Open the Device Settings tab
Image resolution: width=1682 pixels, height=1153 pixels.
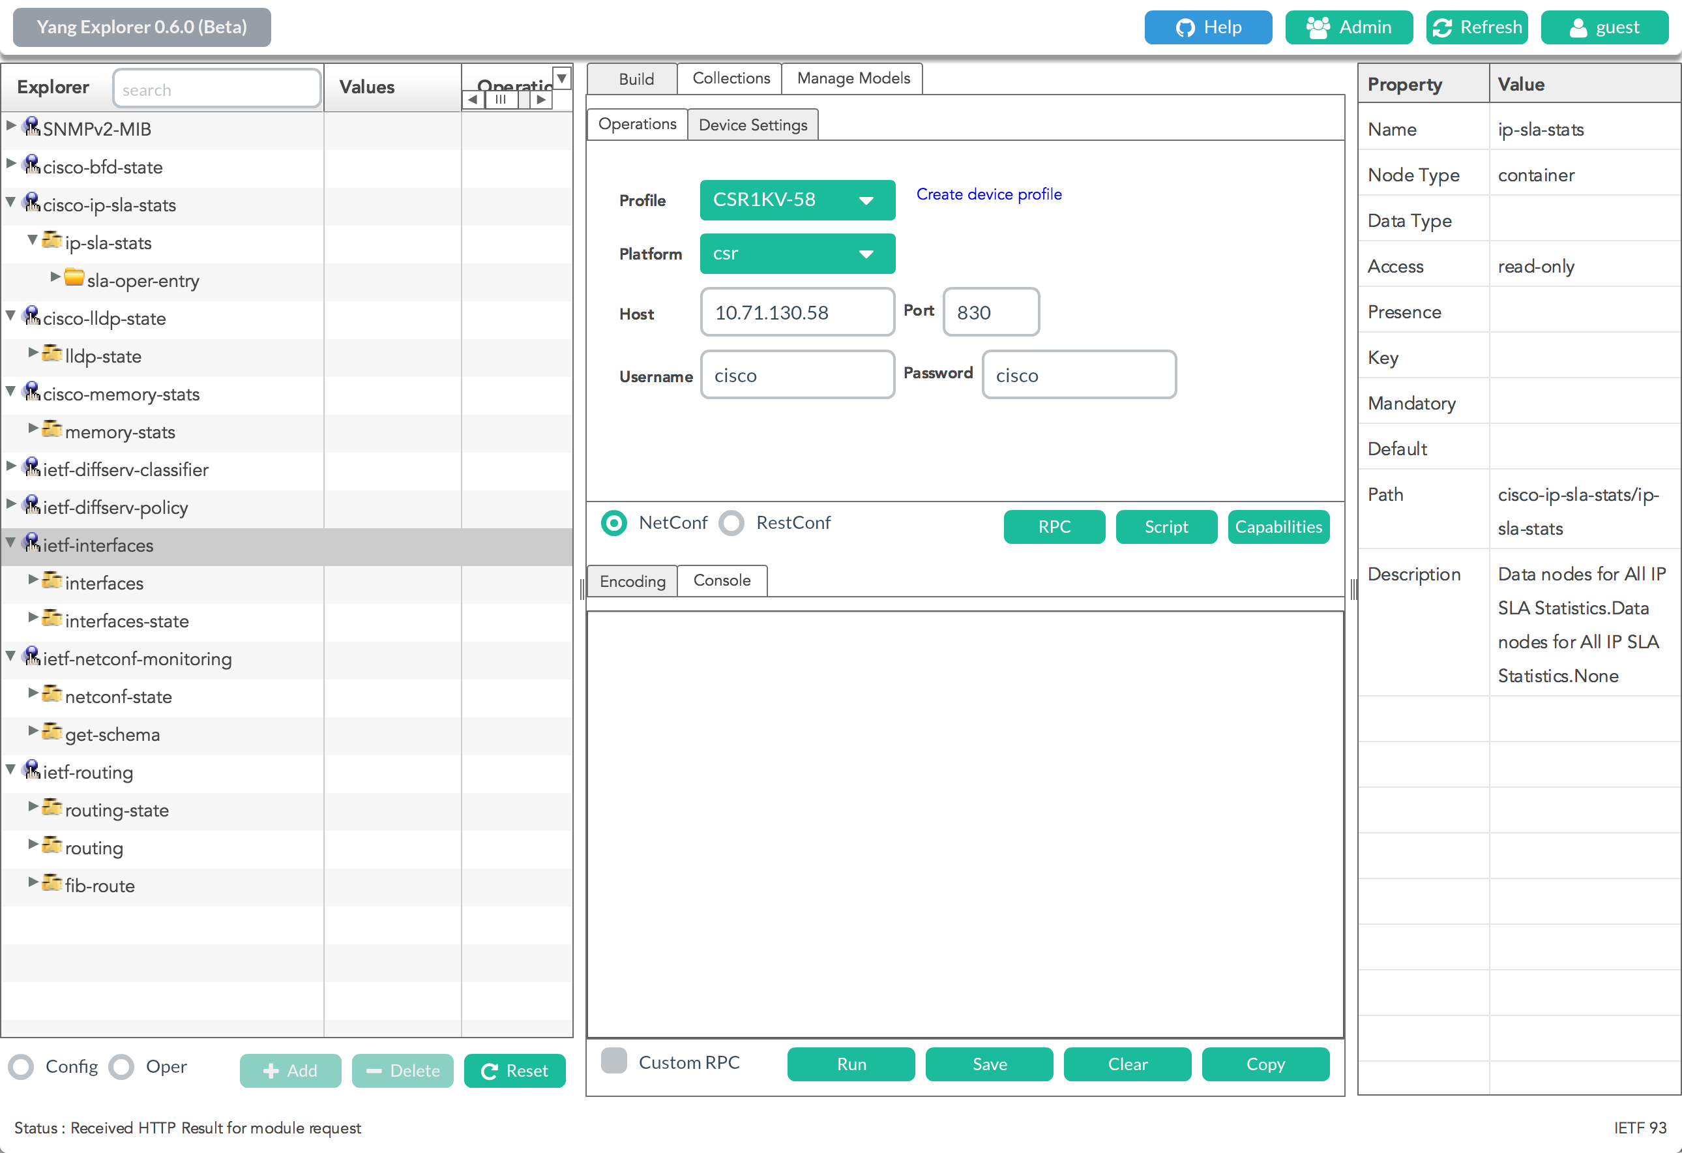point(752,125)
